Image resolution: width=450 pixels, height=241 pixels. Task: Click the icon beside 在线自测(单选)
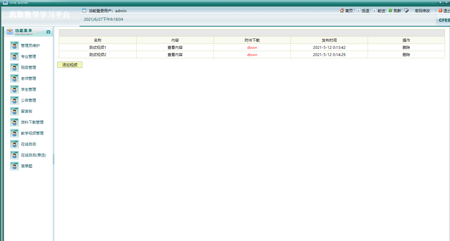14,155
